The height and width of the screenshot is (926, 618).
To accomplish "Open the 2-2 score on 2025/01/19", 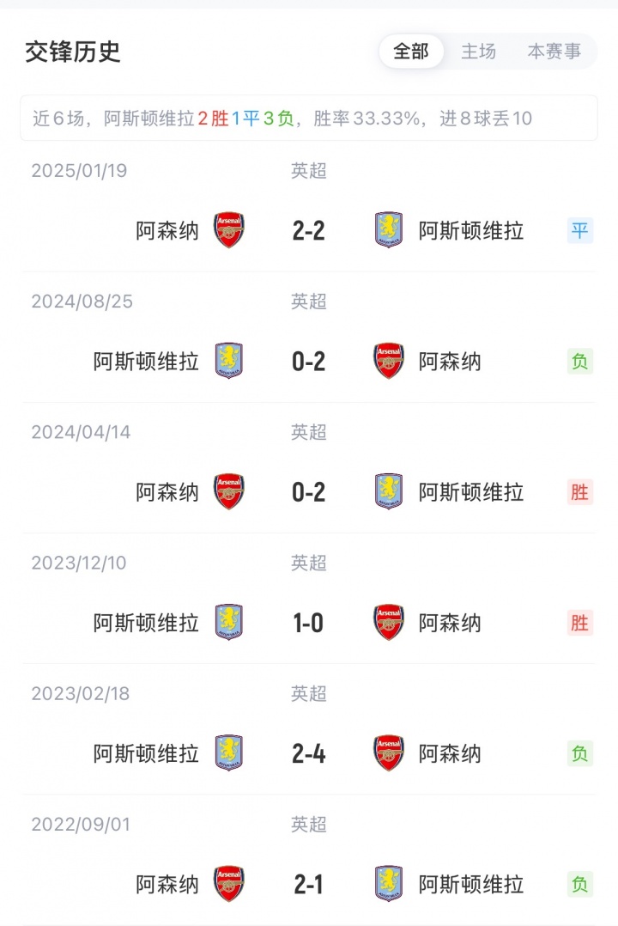I will [308, 231].
